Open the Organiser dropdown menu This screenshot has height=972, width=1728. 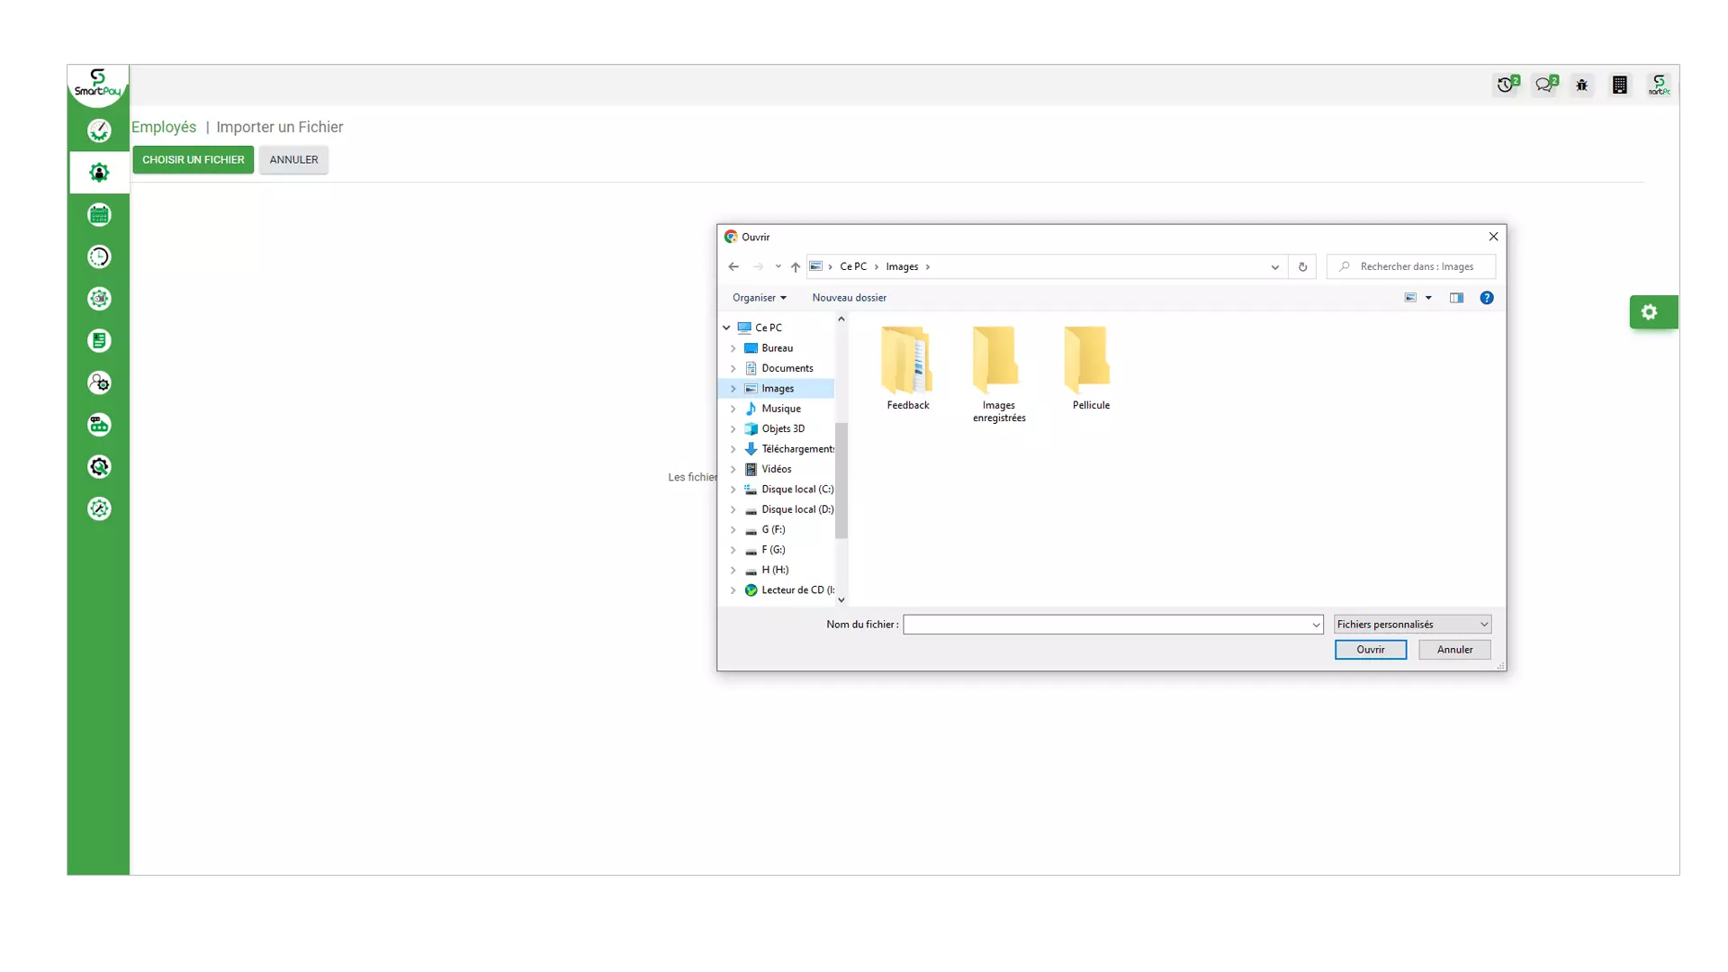click(x=759, y=298)
